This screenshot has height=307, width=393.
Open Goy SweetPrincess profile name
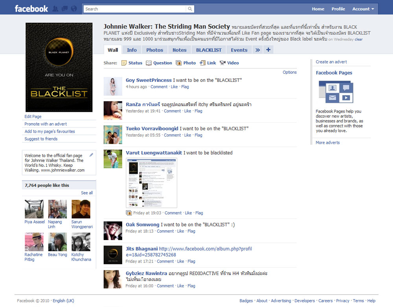(x=149, y=80)
